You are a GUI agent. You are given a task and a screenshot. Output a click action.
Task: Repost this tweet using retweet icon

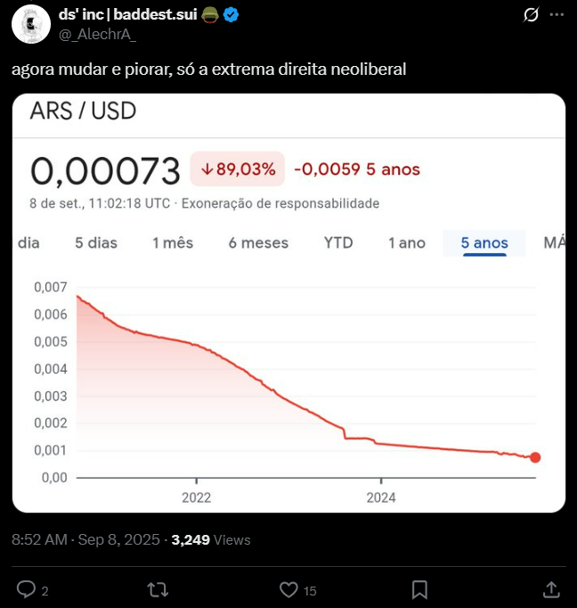(x=157, y=589)
